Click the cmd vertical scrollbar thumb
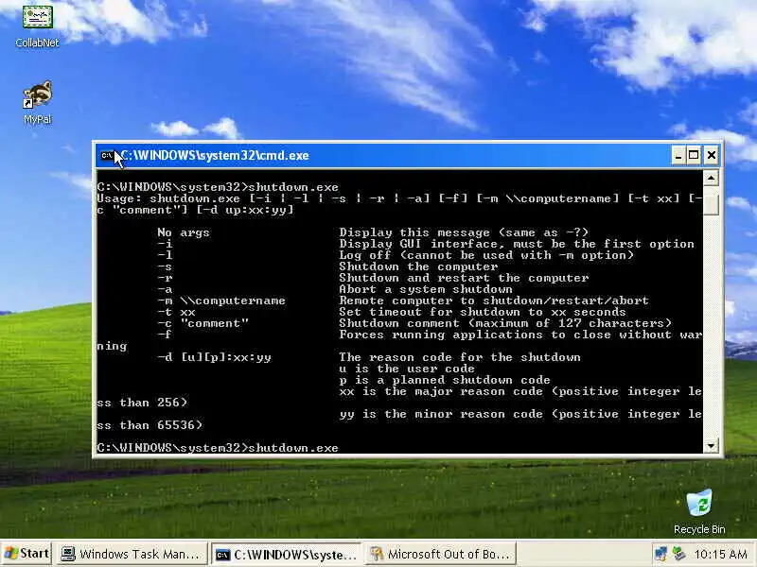 (711, 203)
